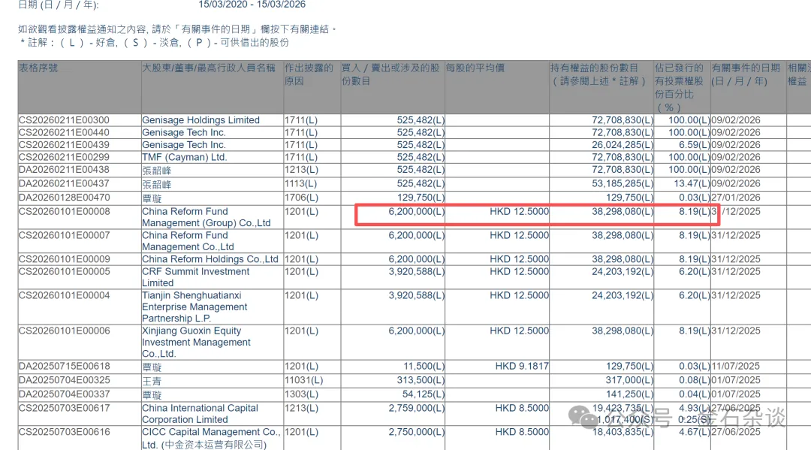811x450 pixels.
Task: Select form serial CS20260101E00008
Action: [x=64, y=212]
